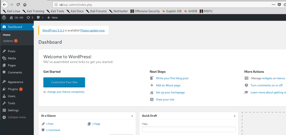Viewport: 286px width, 135px height.
Task: Click the Pocket save icon in address bar
Action: click(279, 4)
